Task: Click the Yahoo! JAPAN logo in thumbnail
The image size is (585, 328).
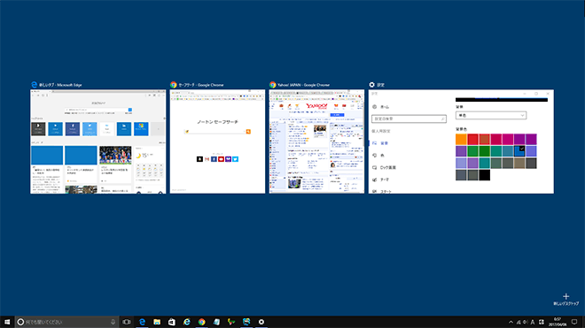Action: (x=316, y=106)
